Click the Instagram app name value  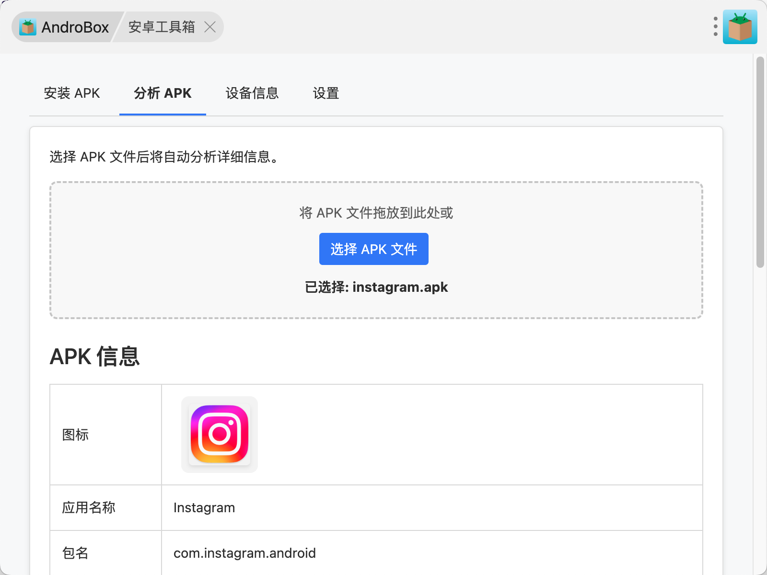click(204, 508)
